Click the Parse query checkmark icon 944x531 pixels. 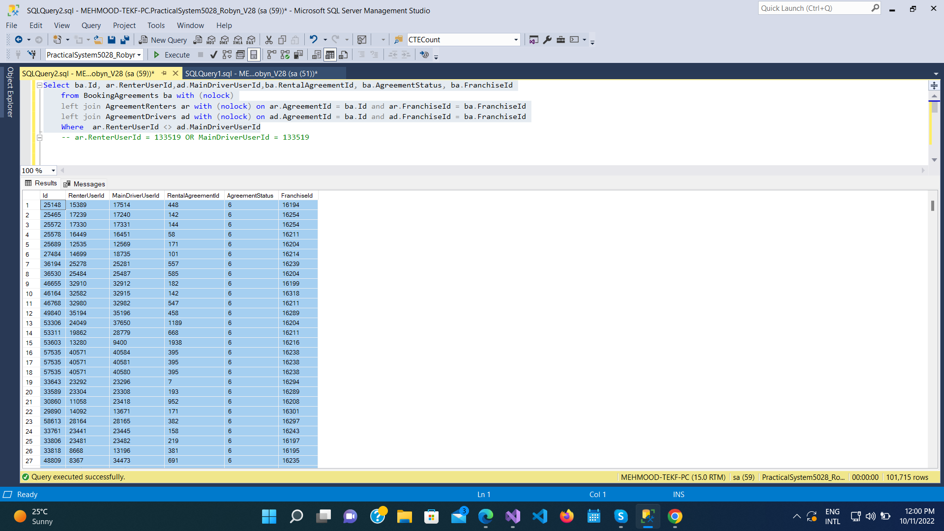click(x=213, y=55)
